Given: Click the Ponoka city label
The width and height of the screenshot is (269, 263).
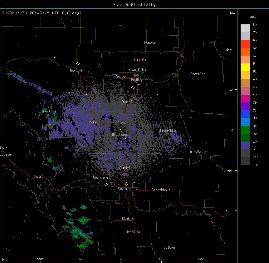Looking at the screenshot, I should click(x=150, y=42).
